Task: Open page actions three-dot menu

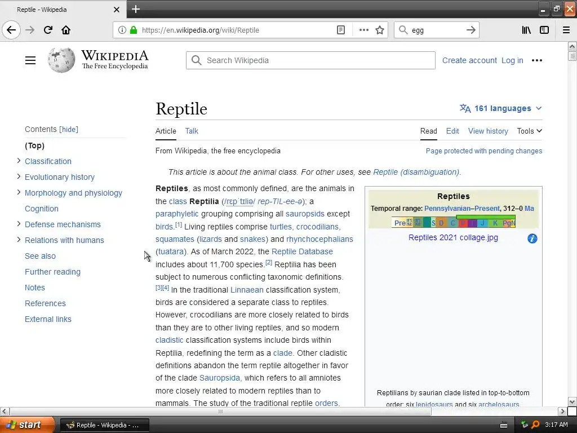Action: point(363,30)
